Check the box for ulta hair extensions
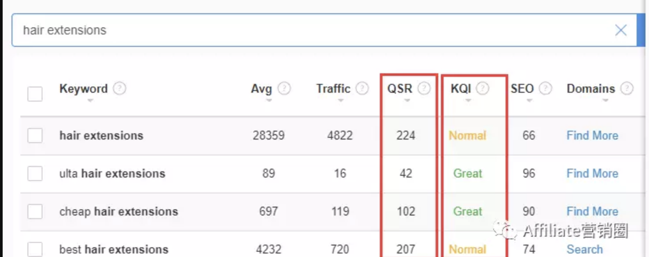Screen dimensions: 649x257 tap(35, 174)
